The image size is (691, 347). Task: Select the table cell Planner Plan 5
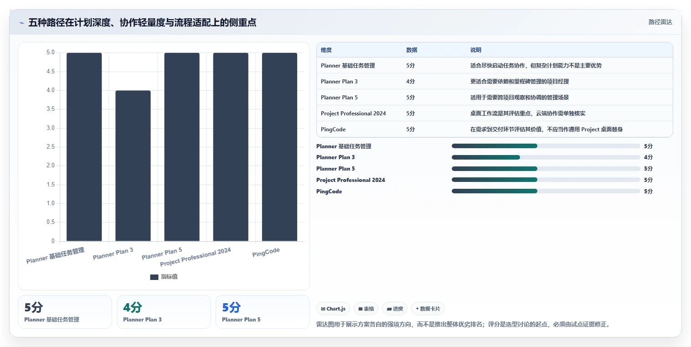pos(339,98)
